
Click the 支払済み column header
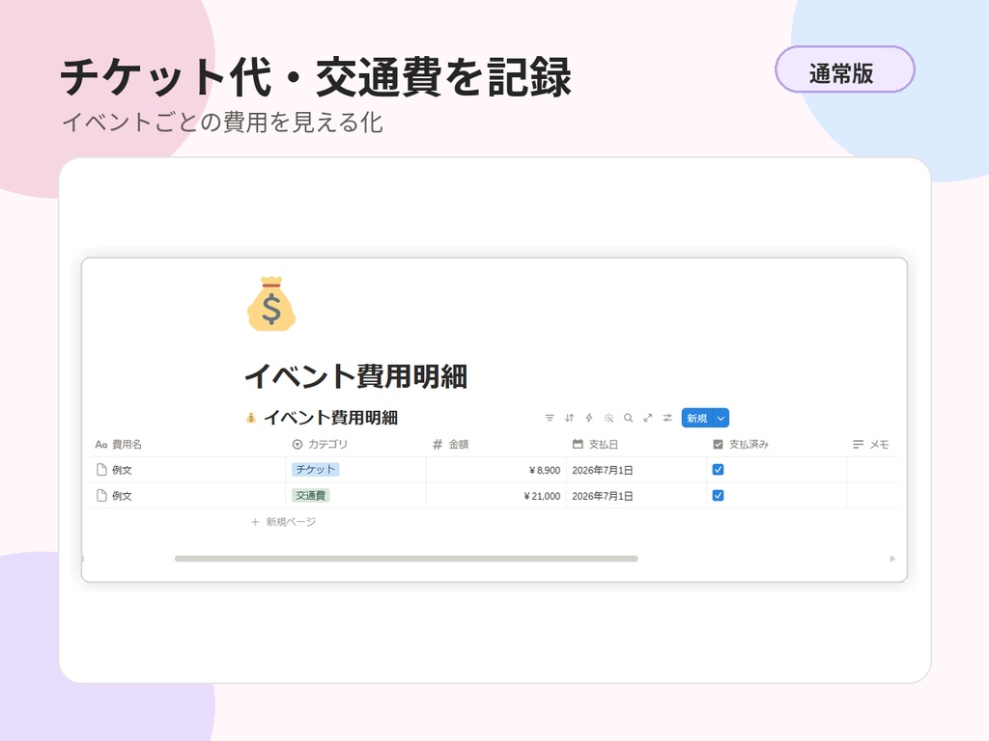(x=776, y=444)
